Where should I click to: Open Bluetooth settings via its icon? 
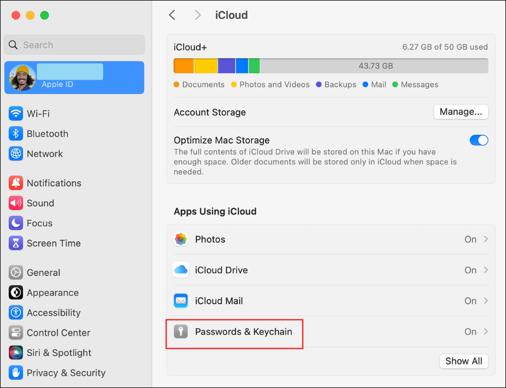pos(17,133)
